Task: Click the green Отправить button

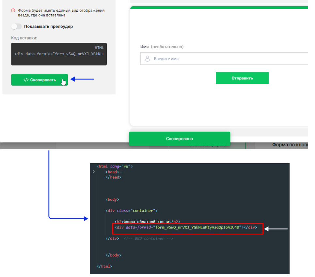Action: click(x=242, y=78)
